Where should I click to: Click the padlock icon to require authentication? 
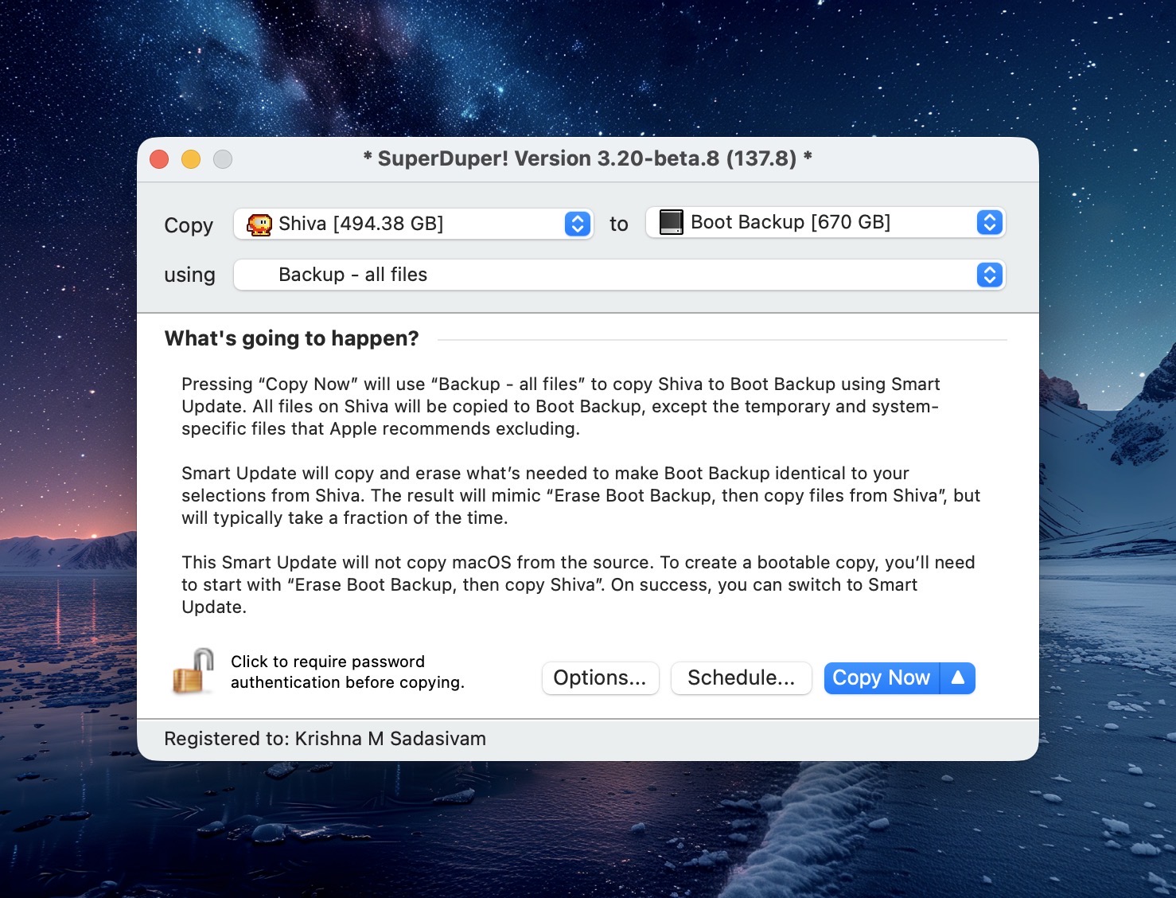[x=193, y=671]
